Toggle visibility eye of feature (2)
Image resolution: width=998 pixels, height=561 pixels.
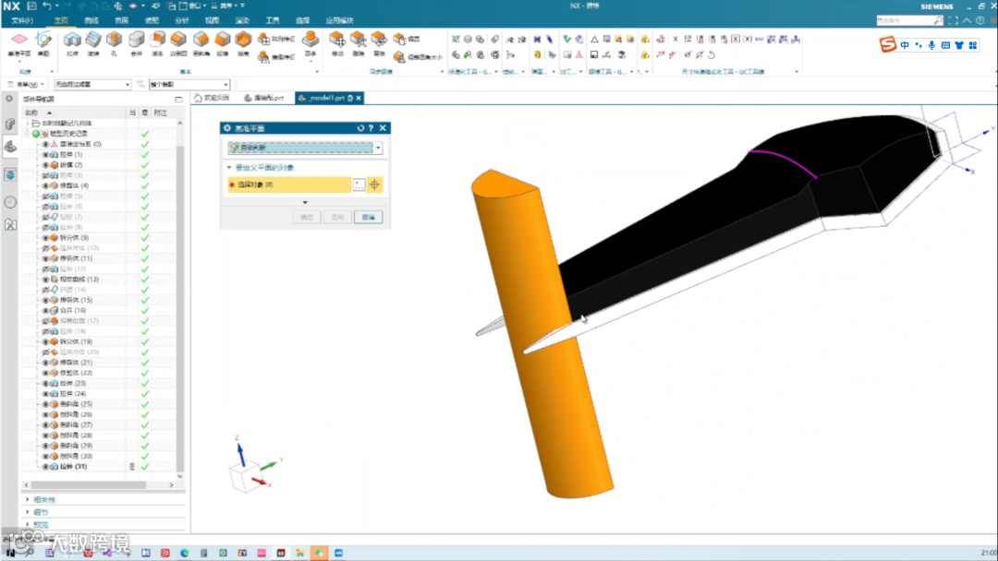[x=46, y=165]
